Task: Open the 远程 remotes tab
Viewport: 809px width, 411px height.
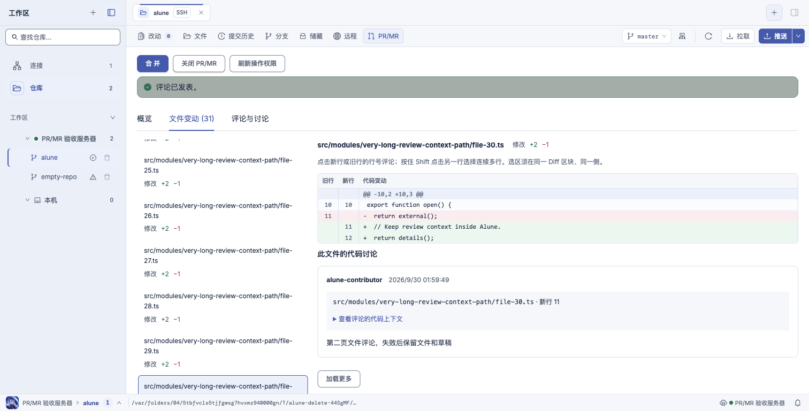Action: click(x=345, y=36)
